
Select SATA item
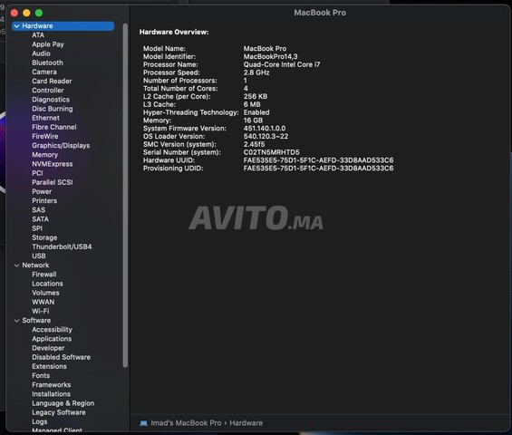pos(40,218)
